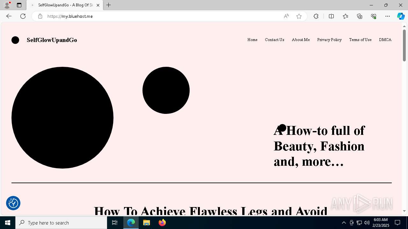This screenshot has width=408, height=229.
Task: Click the SelfGlowUpandGo site title
Action: pyautogui.click(x=52, y=40)
